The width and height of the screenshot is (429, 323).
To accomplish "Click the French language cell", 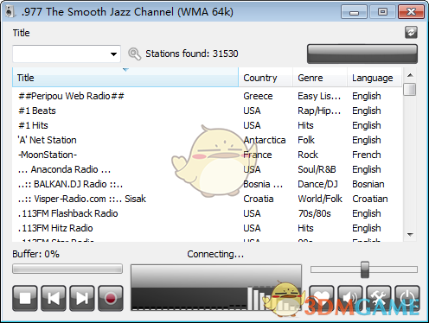I will pyautogui.click(x=367, y=155).
